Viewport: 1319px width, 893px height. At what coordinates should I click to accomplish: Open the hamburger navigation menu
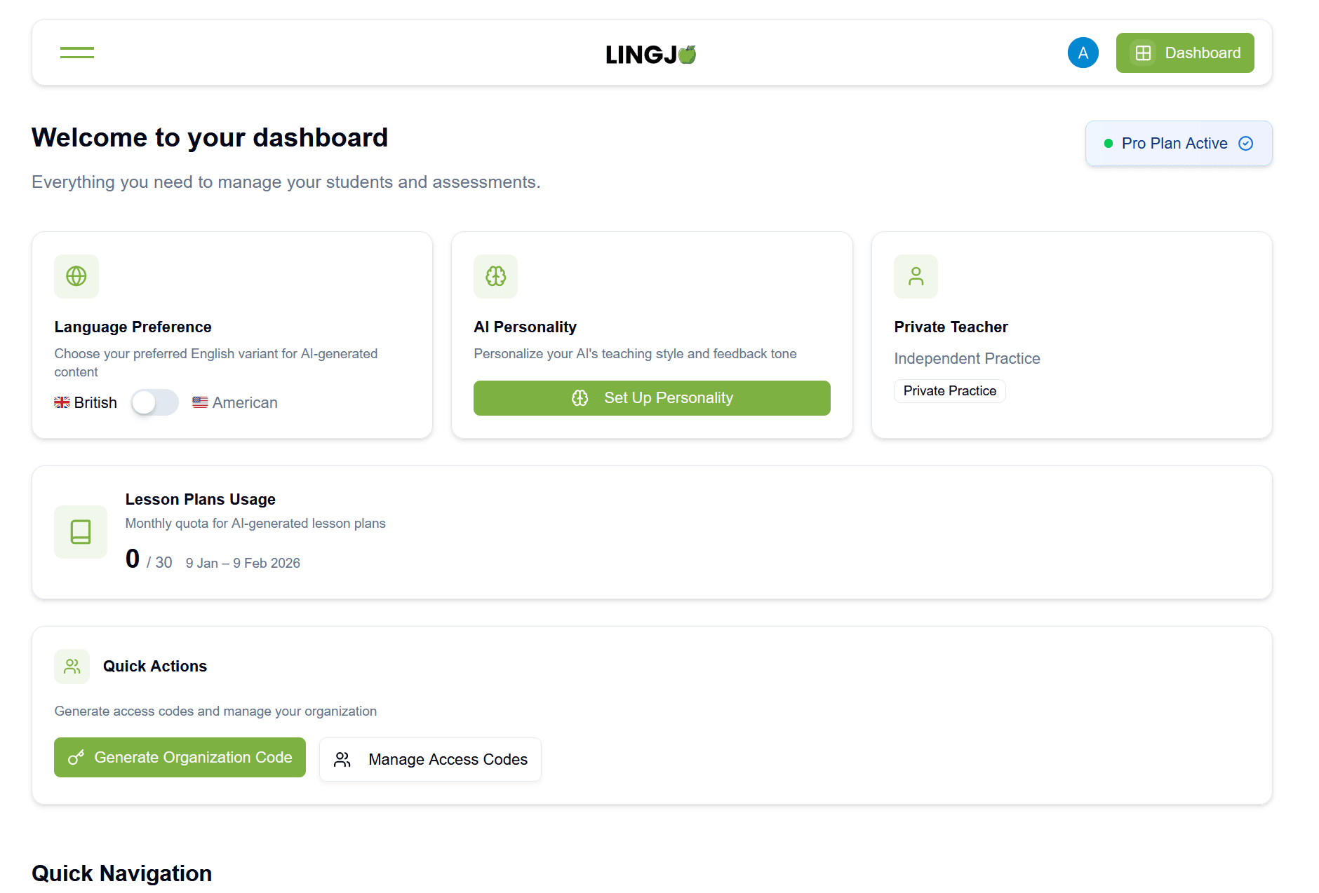pos(77,53)
